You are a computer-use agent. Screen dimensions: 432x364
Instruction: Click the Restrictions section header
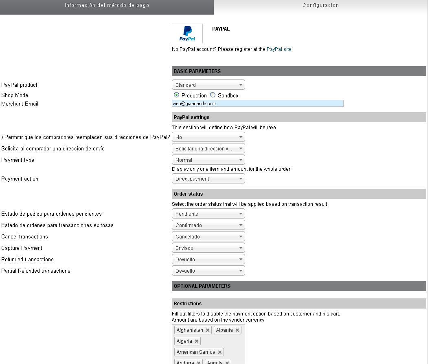pyautogui.click(x=299, y=303)
